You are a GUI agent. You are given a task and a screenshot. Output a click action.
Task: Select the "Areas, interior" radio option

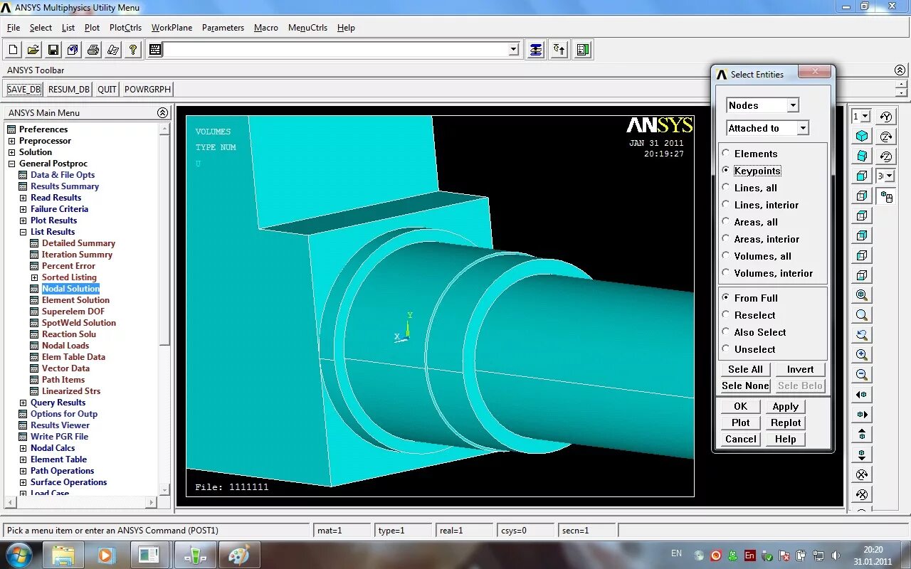726,239
